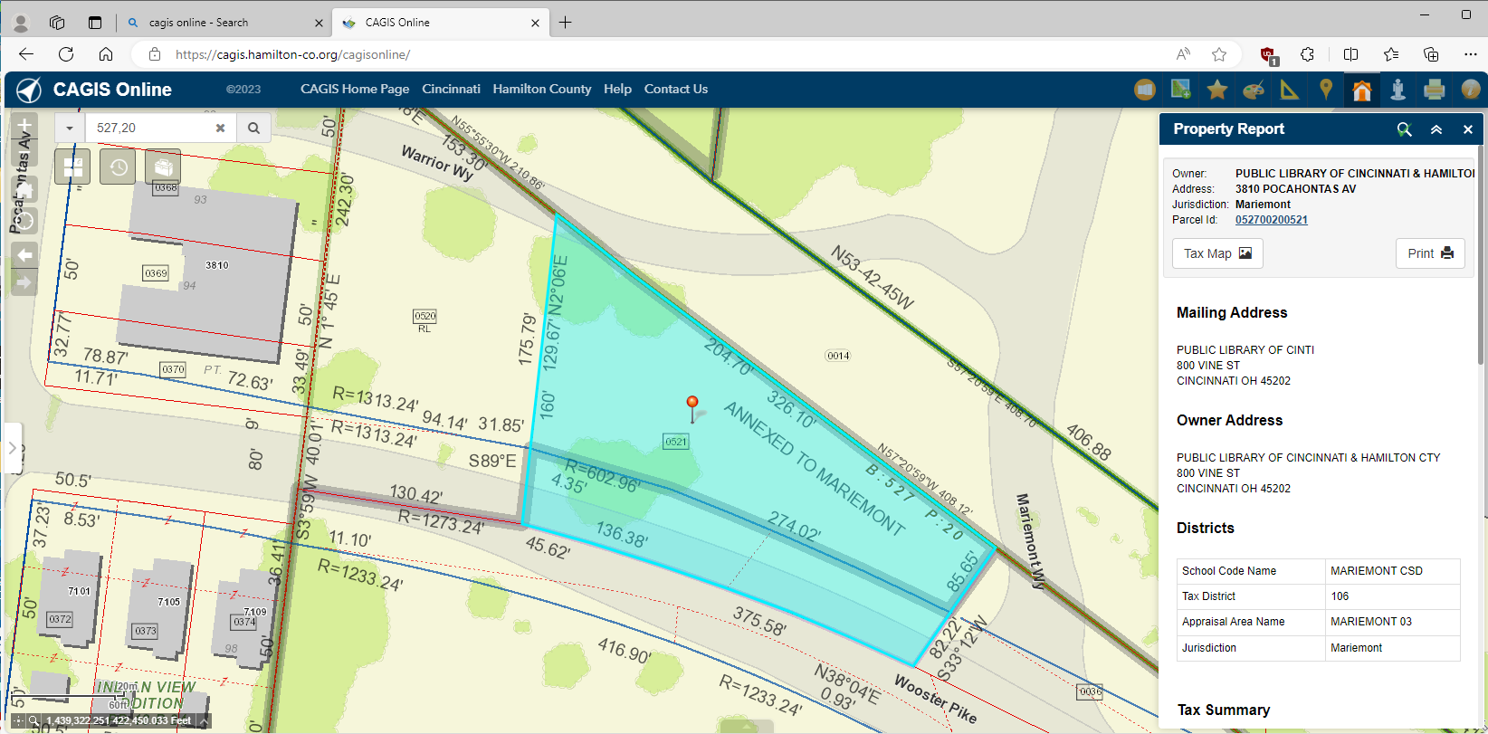The image size is (1488, 734).
Task: Expand the coordinate units chevron
Action: pyautogui.click(x=205, y=721)
